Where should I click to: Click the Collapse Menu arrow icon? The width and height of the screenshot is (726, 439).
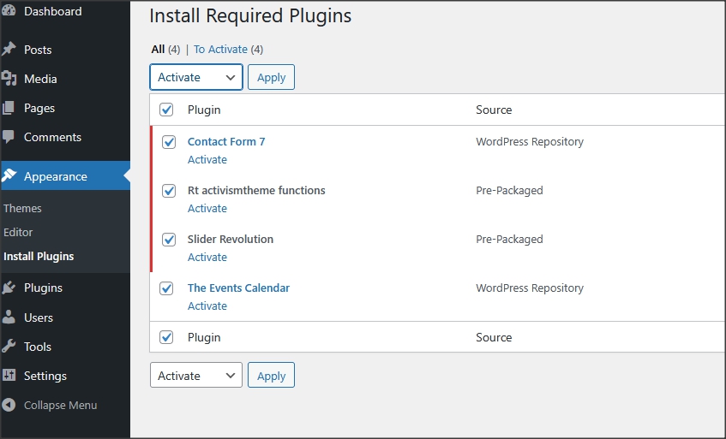click(9, 406)
